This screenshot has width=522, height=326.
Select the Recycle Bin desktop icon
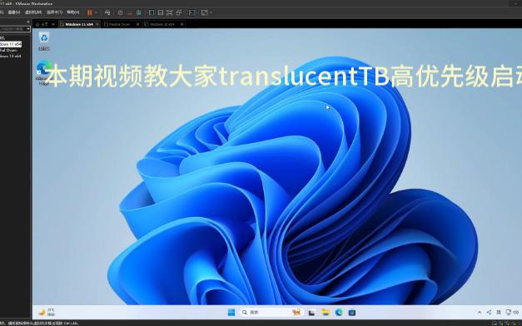[44, 41]
